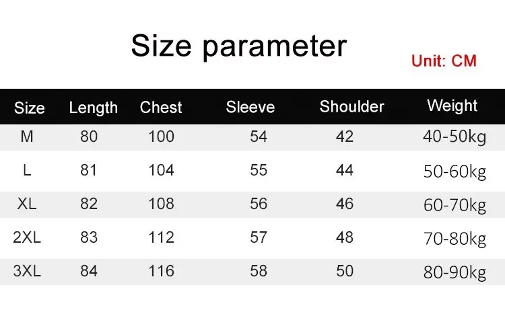The width and height of the screenshot is (505, 312).
Task: Select the L size row label
Action: coord(27,171)
